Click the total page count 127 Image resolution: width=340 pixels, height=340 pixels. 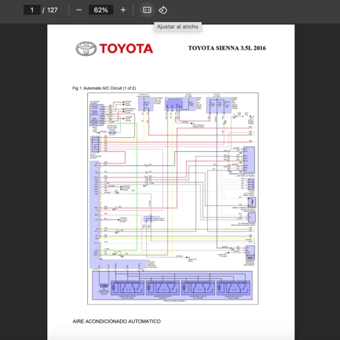(53, 10)
